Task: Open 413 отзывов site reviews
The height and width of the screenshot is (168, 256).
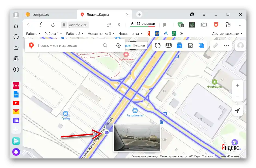Action: tap(143, 24)
